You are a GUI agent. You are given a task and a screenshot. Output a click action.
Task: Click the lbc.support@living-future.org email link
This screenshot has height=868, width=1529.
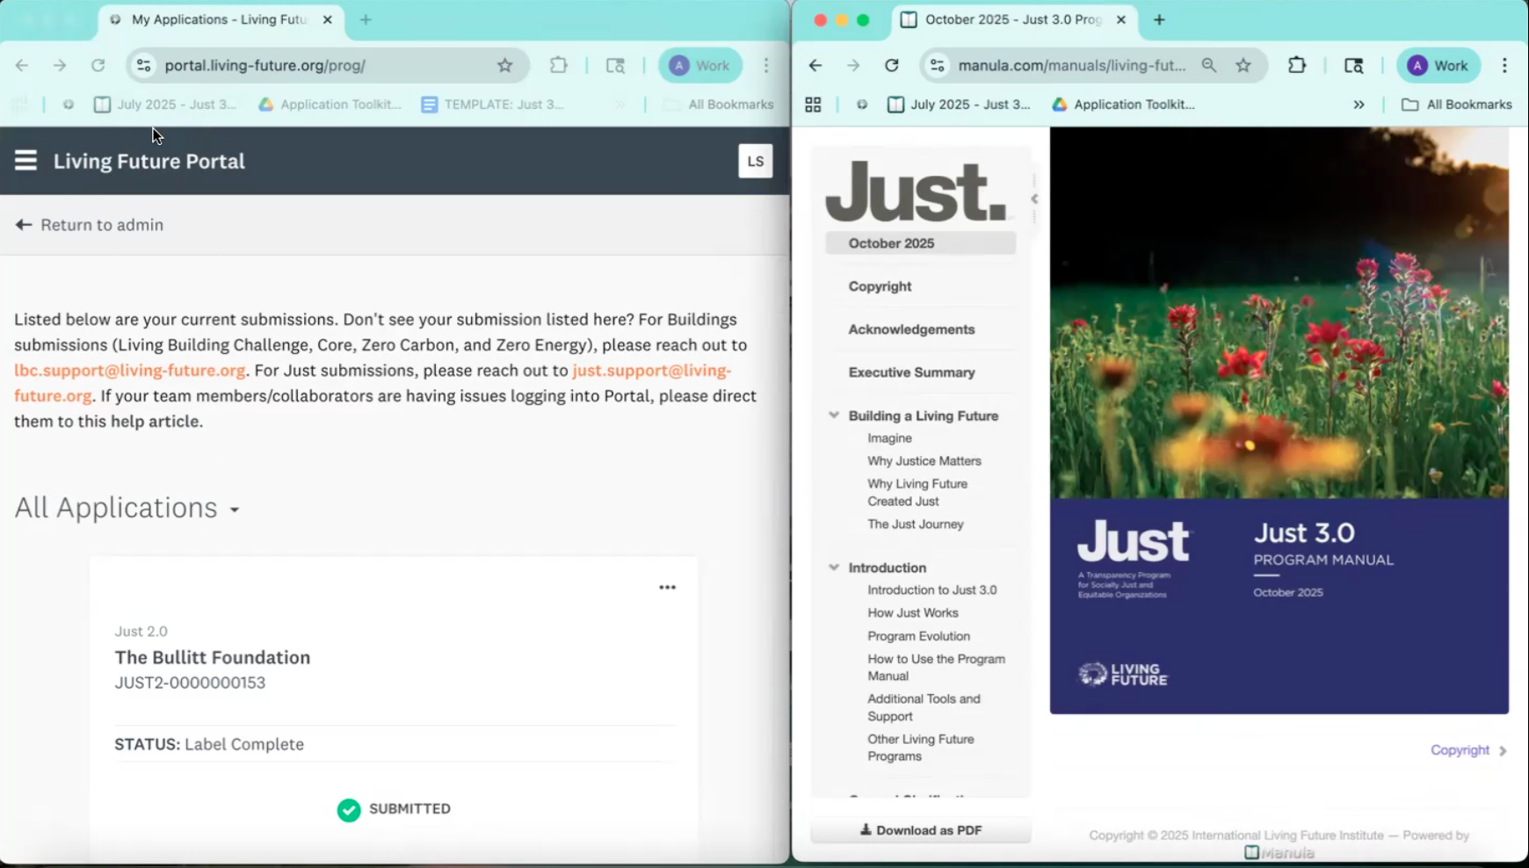(x=130, y=371)
